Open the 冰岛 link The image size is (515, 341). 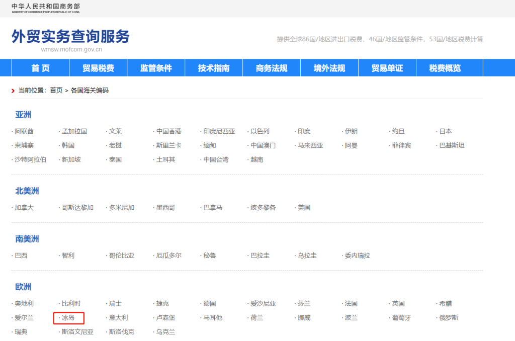tap(68, 318)
